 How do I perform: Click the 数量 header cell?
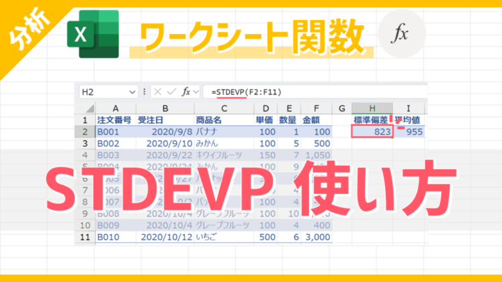point(289,120)
